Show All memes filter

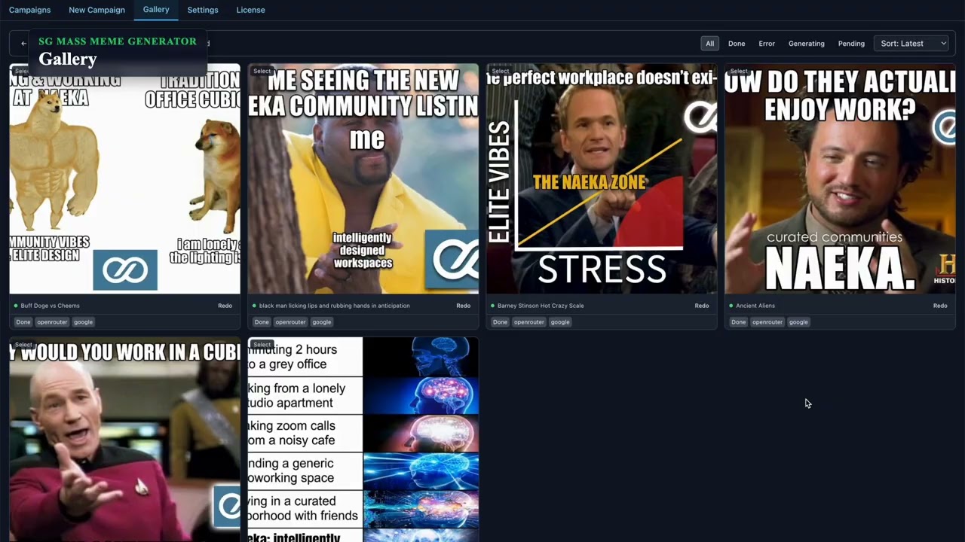pos(709,44)
